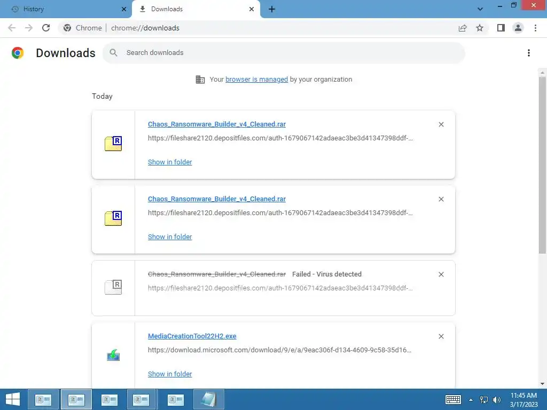Focus the Search downloads field
Screen dimensions: 547x410
point(283,53)
